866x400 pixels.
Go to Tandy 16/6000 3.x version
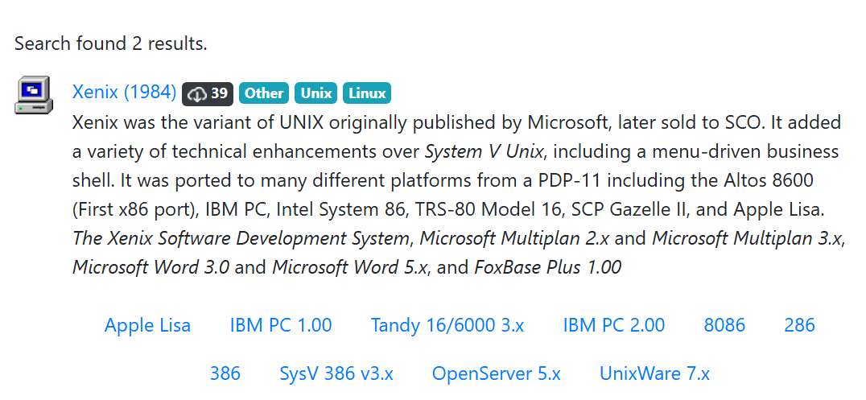(447, 325)
